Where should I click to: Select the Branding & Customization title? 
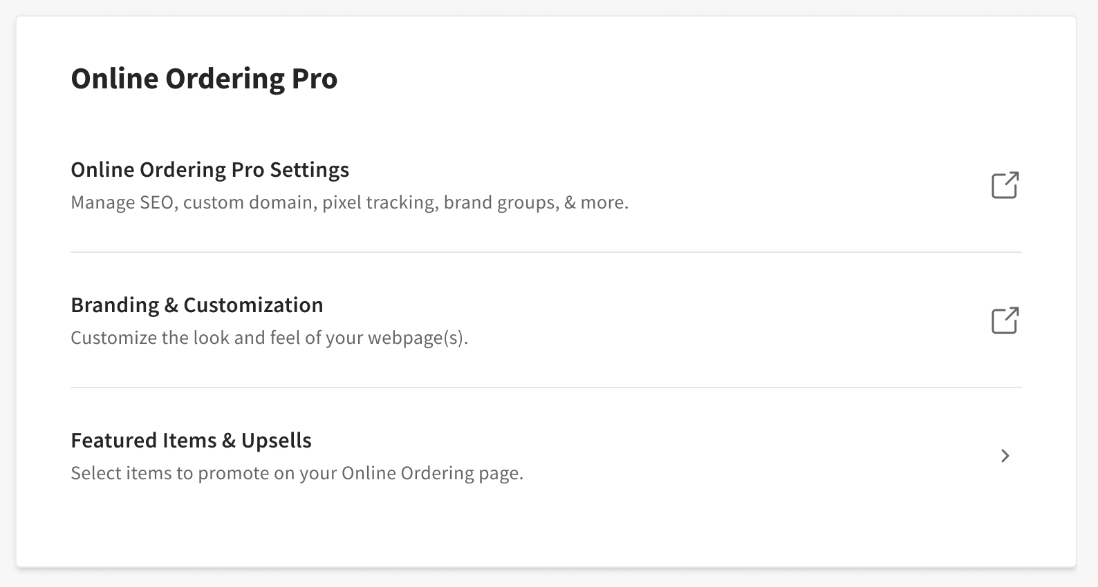(x=196, y=305)
